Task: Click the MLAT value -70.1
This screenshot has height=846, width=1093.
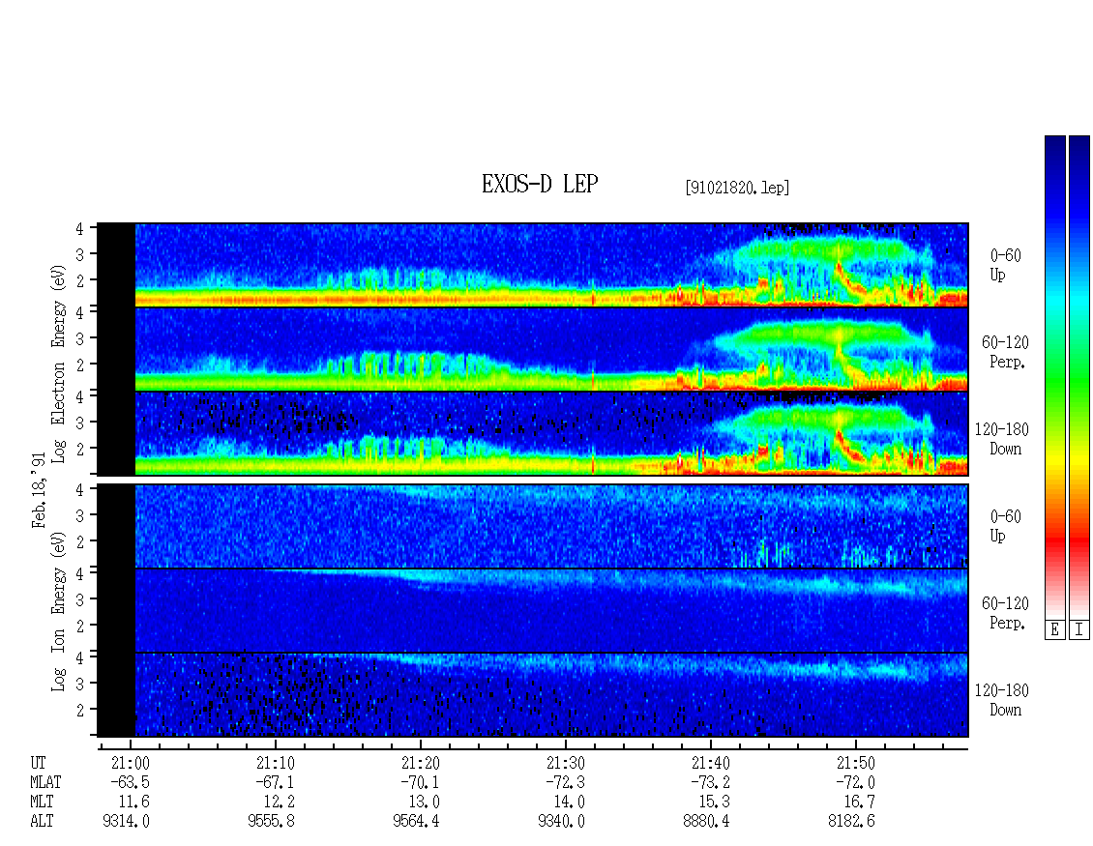Action: pos(421,782)
